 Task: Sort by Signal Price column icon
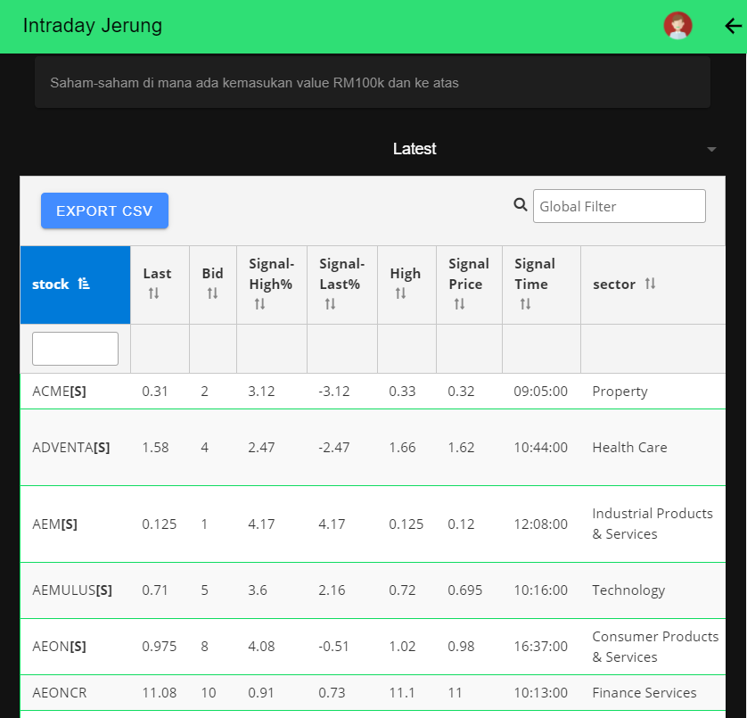(459, 304)
